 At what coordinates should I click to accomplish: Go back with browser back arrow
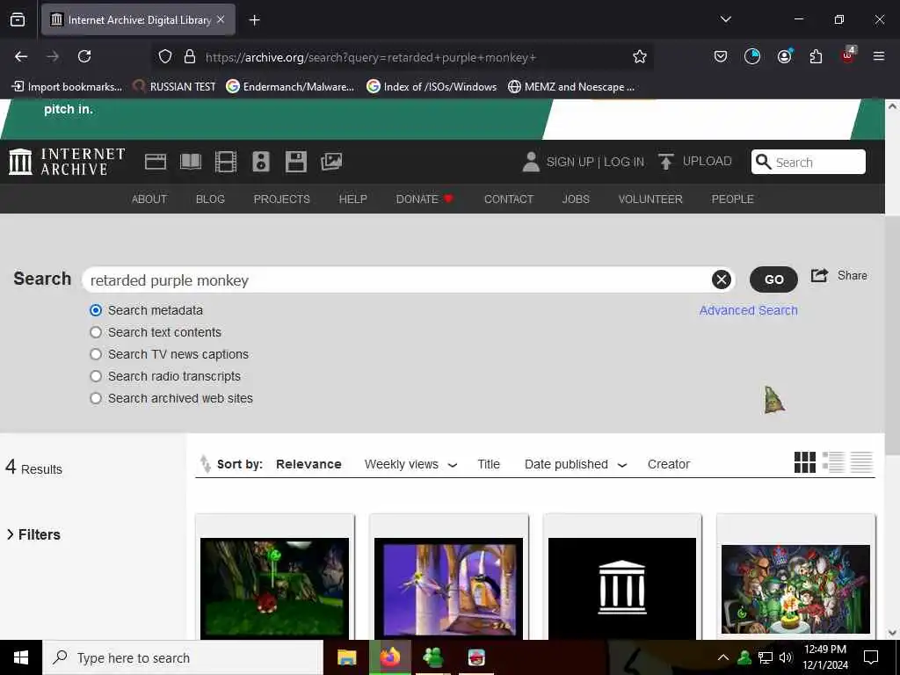21,56
